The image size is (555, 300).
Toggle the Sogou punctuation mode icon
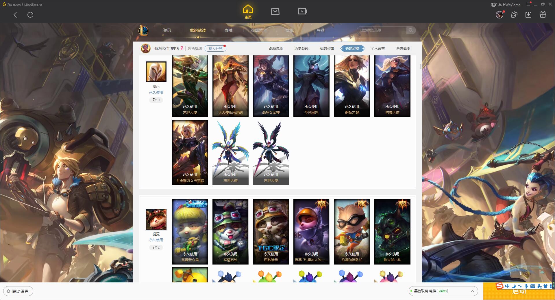click(x=520, y=286)
